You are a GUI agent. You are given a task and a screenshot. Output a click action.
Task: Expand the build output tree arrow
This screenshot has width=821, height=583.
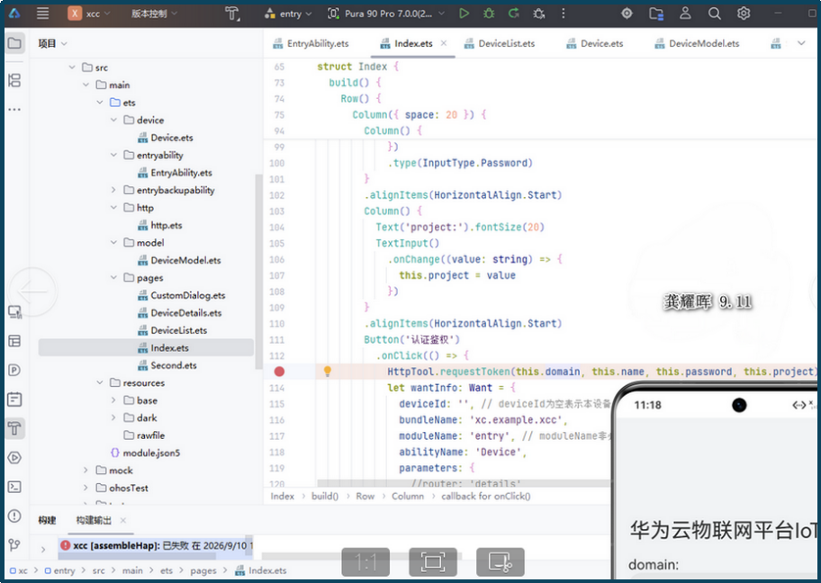coord(43,549)
